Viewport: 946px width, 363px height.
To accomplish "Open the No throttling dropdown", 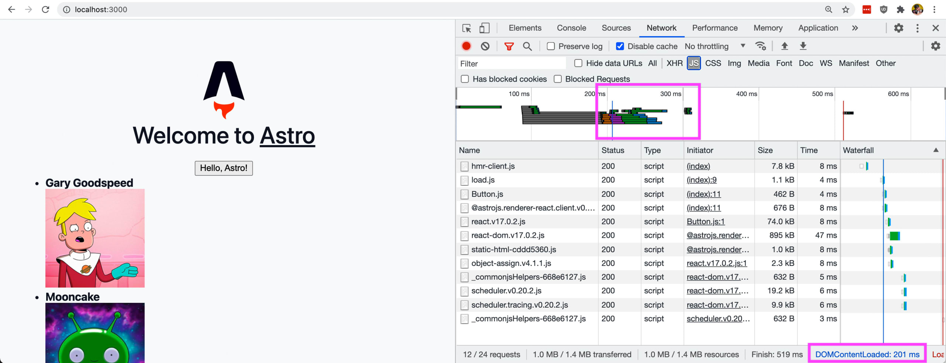I will point(715,46).
